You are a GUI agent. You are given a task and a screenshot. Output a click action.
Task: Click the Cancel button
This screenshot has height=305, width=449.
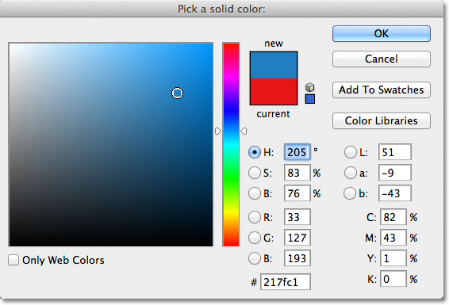pos(381,59)
